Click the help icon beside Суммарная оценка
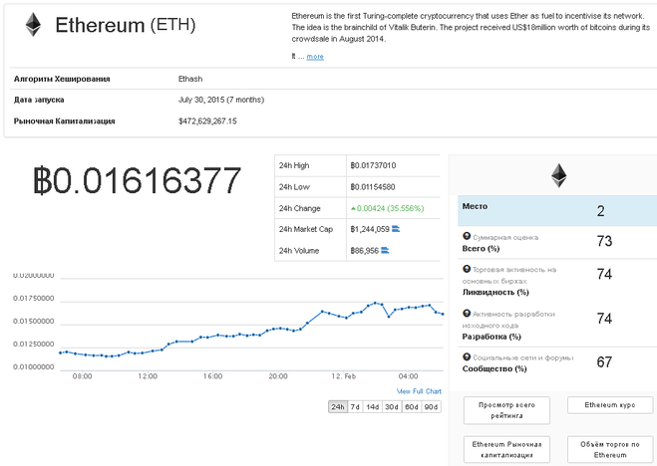This screenshot has height=466, width=657. 467,236
